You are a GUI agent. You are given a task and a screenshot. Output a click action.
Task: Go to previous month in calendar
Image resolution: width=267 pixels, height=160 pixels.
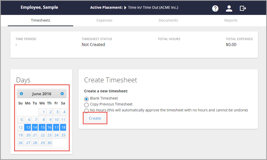(x=21, y=94)
